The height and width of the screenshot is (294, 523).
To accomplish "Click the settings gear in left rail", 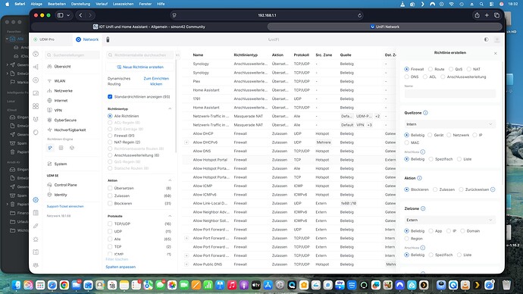I will click(36, 200).
